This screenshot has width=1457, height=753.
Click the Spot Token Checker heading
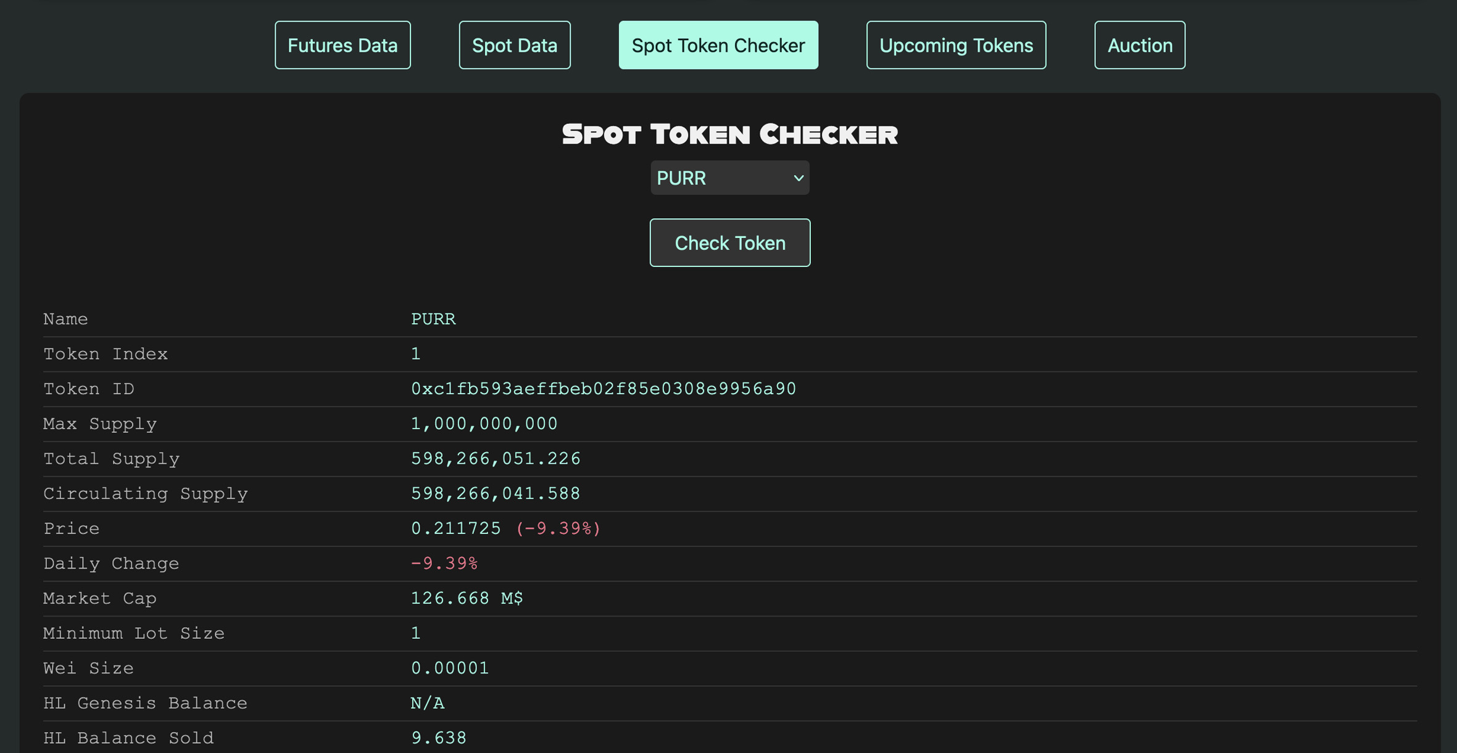pyautogui.click(x=729, y=134)
